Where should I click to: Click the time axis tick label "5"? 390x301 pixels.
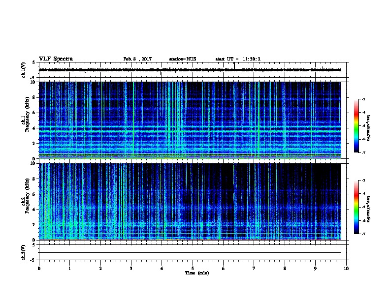193,269
